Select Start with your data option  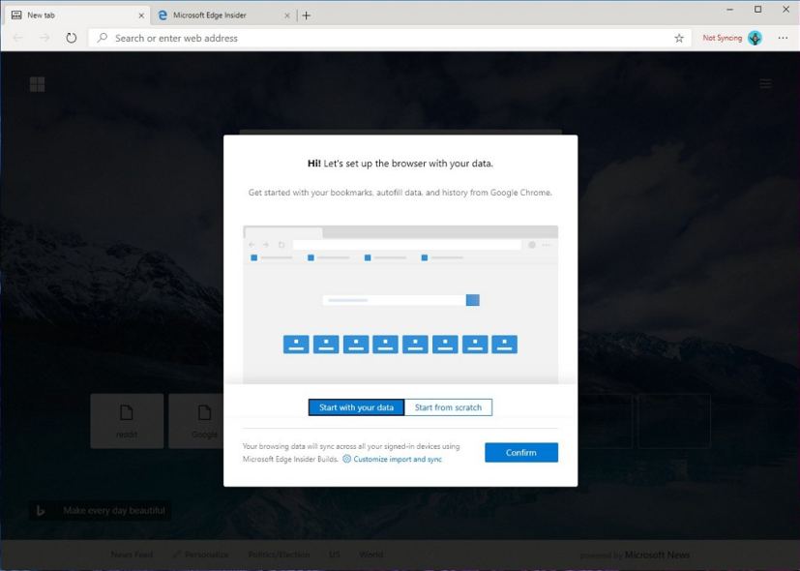point(356,407)
